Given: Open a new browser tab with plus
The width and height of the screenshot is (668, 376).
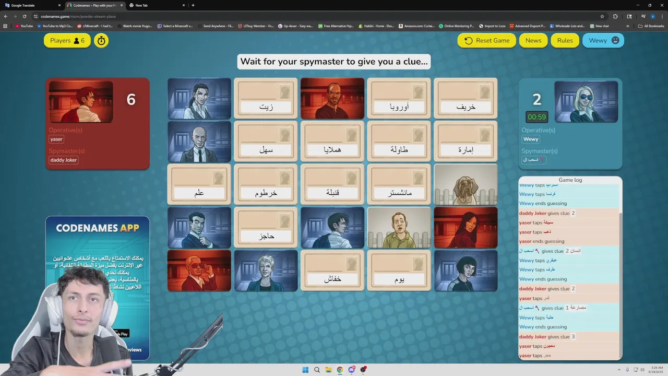Looking at the screenshot, I should pyautogui.click(x=193, y=5).
